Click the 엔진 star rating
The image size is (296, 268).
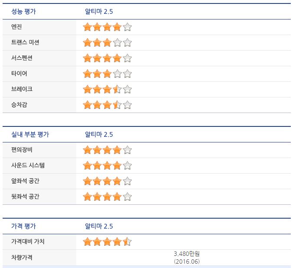click(107, 27)
